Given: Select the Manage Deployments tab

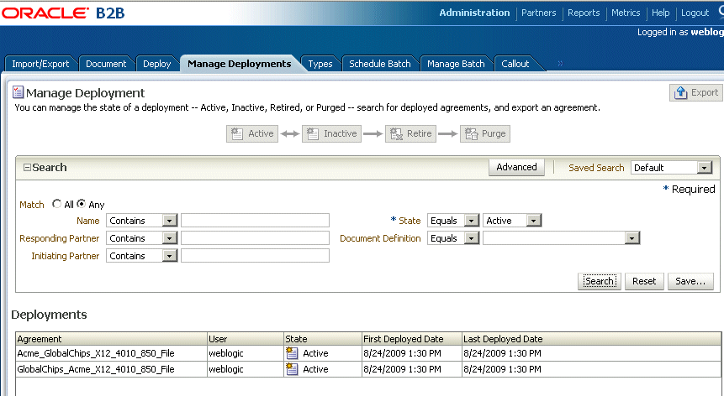Looking at the screenshot, I should [x=239, y=64].
